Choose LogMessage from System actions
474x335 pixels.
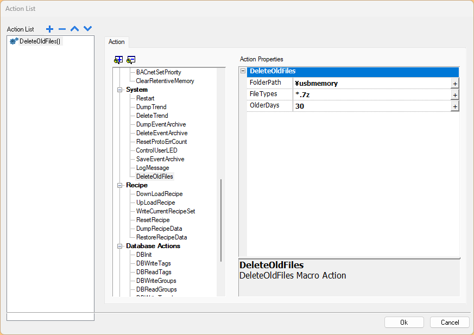point(152,168)
